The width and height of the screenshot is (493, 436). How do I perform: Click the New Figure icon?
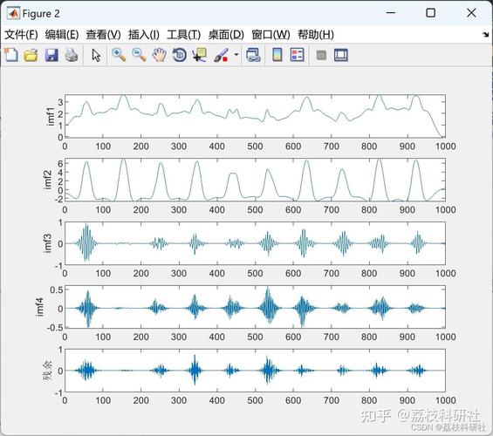point(11,55)
